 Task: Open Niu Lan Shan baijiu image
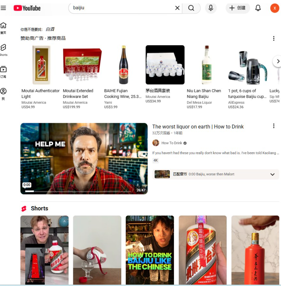coord(206,65)
